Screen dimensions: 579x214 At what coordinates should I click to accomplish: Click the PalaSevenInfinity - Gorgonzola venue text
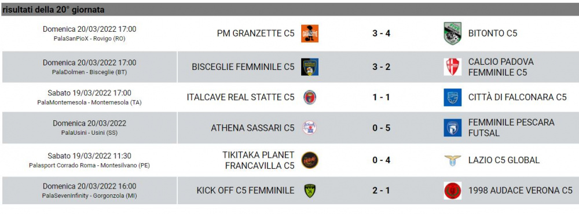pyautogui.click(x=89, y=195)
